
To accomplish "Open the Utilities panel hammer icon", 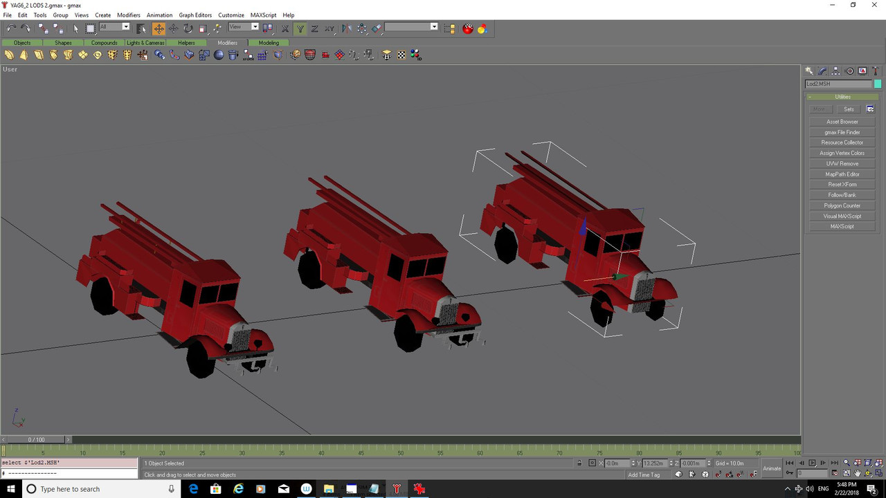I will pyautogui.click(x=876, y=71).
